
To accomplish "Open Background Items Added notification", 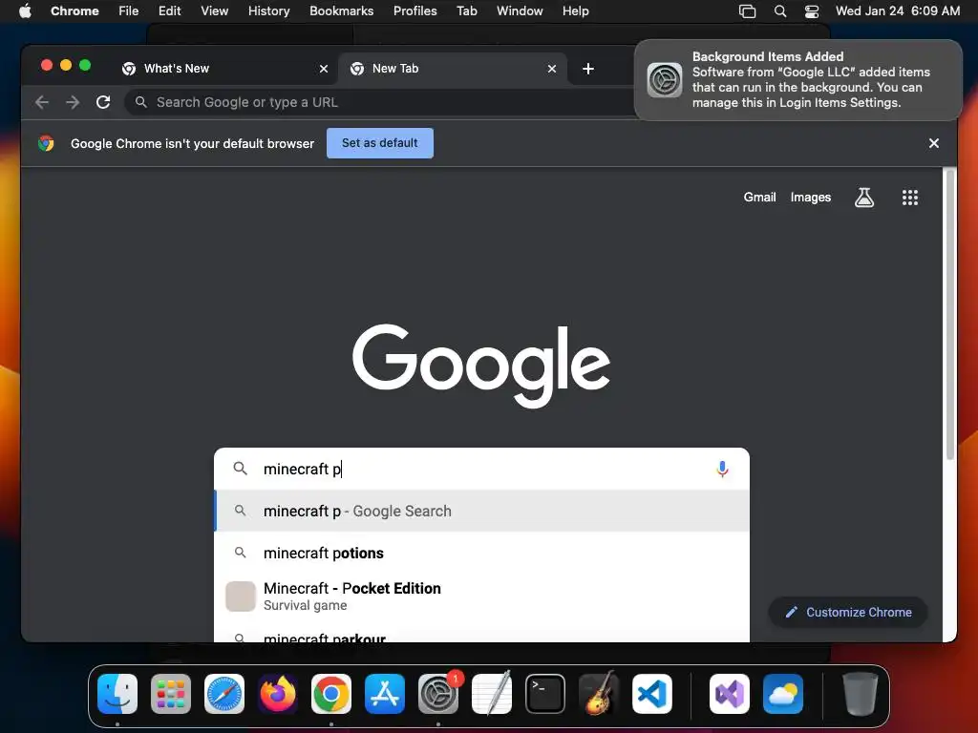I will tap(798, 80).
